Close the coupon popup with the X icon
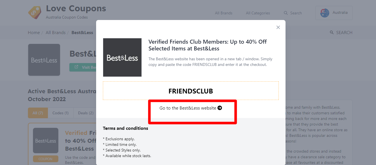 pos(278,27)
